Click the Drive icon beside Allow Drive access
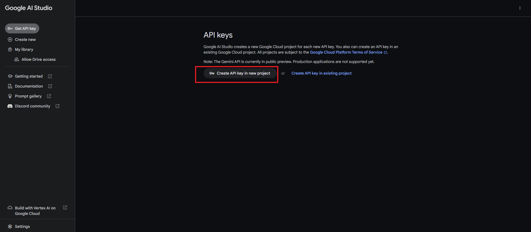Screen dimensions: 531x232 click(x=17, y=59)
